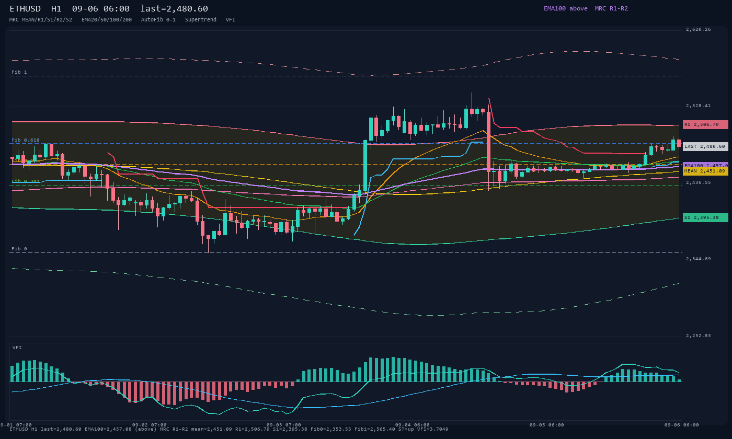Click the R1 2,506.79 price tag

(x=705, y=124)
